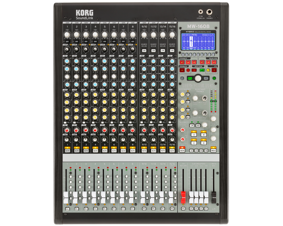
Task: Enable PFL on channel 2
Action: (x=77, y=209)
